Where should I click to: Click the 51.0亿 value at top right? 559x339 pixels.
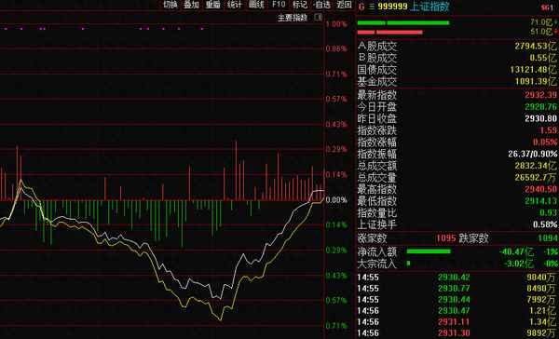(542, 32)
